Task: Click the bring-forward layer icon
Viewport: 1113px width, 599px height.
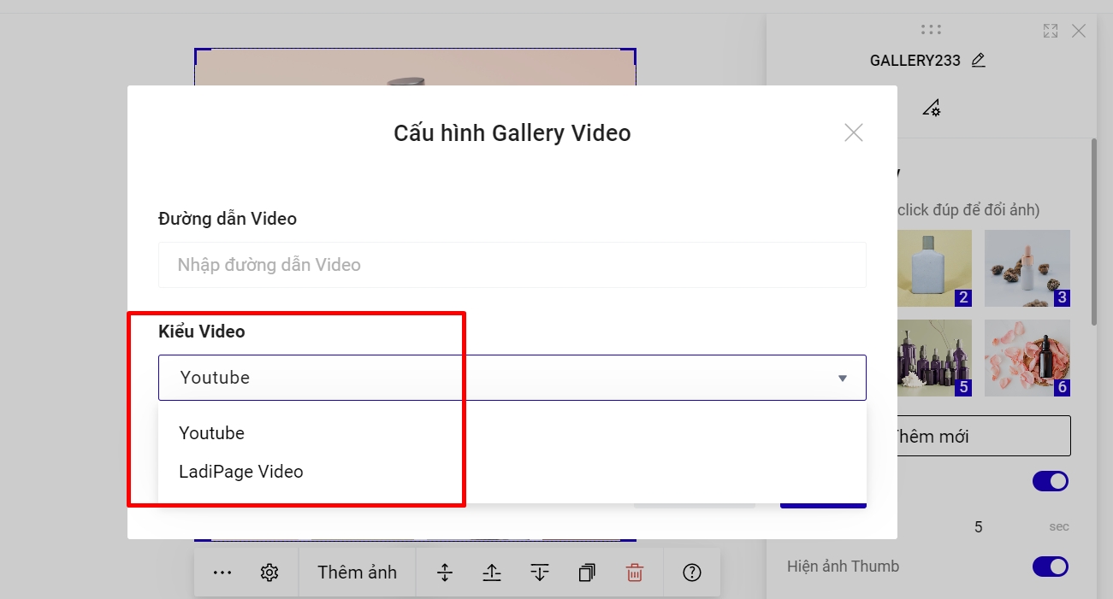Action: (492, 573)
